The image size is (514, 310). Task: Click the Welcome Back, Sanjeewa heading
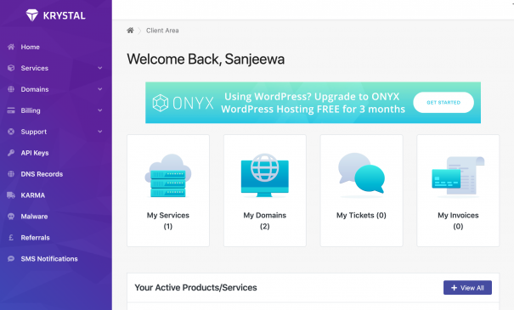pyautogui.click(x=206, y=59)
